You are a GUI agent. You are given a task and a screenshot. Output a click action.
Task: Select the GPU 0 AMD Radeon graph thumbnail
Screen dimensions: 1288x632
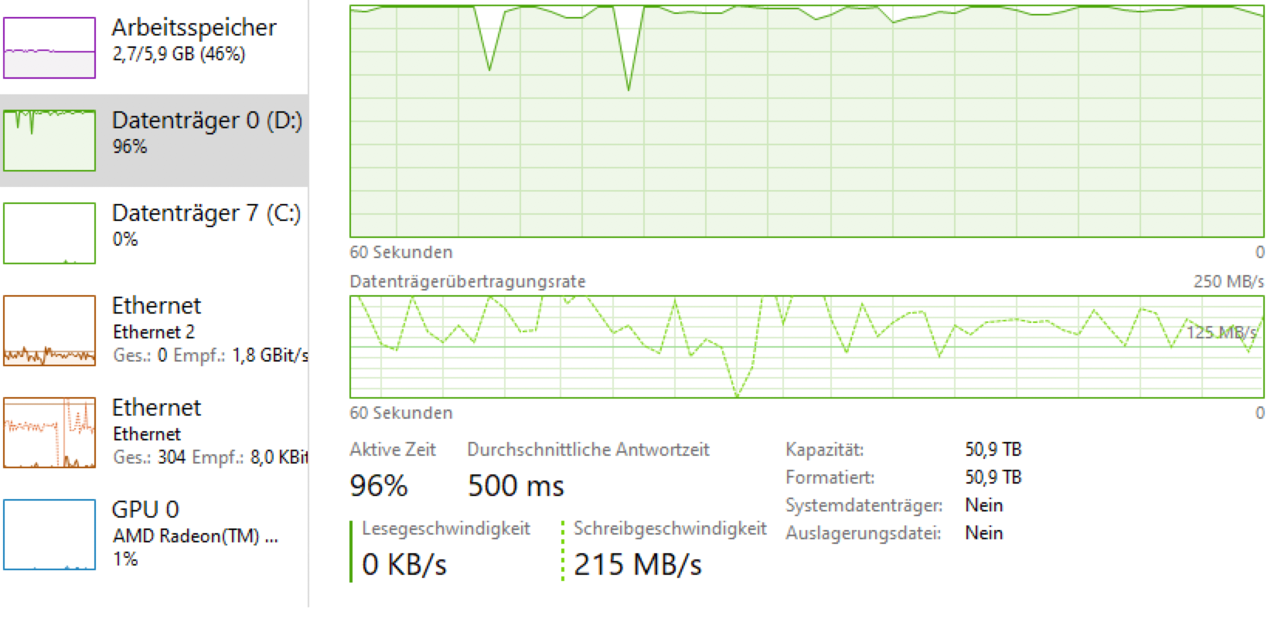[49, 535]
